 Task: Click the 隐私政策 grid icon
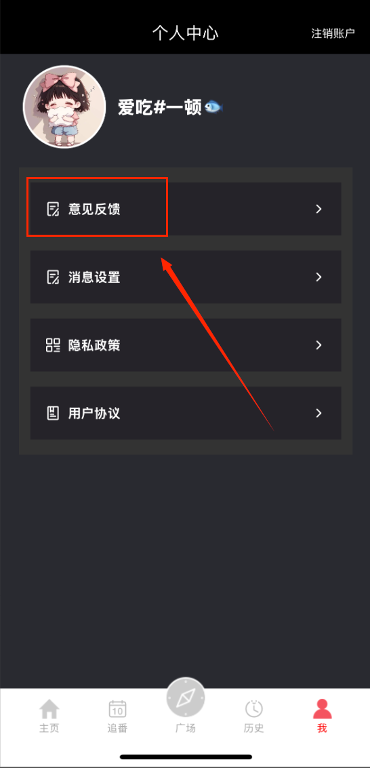pos(53,345)
